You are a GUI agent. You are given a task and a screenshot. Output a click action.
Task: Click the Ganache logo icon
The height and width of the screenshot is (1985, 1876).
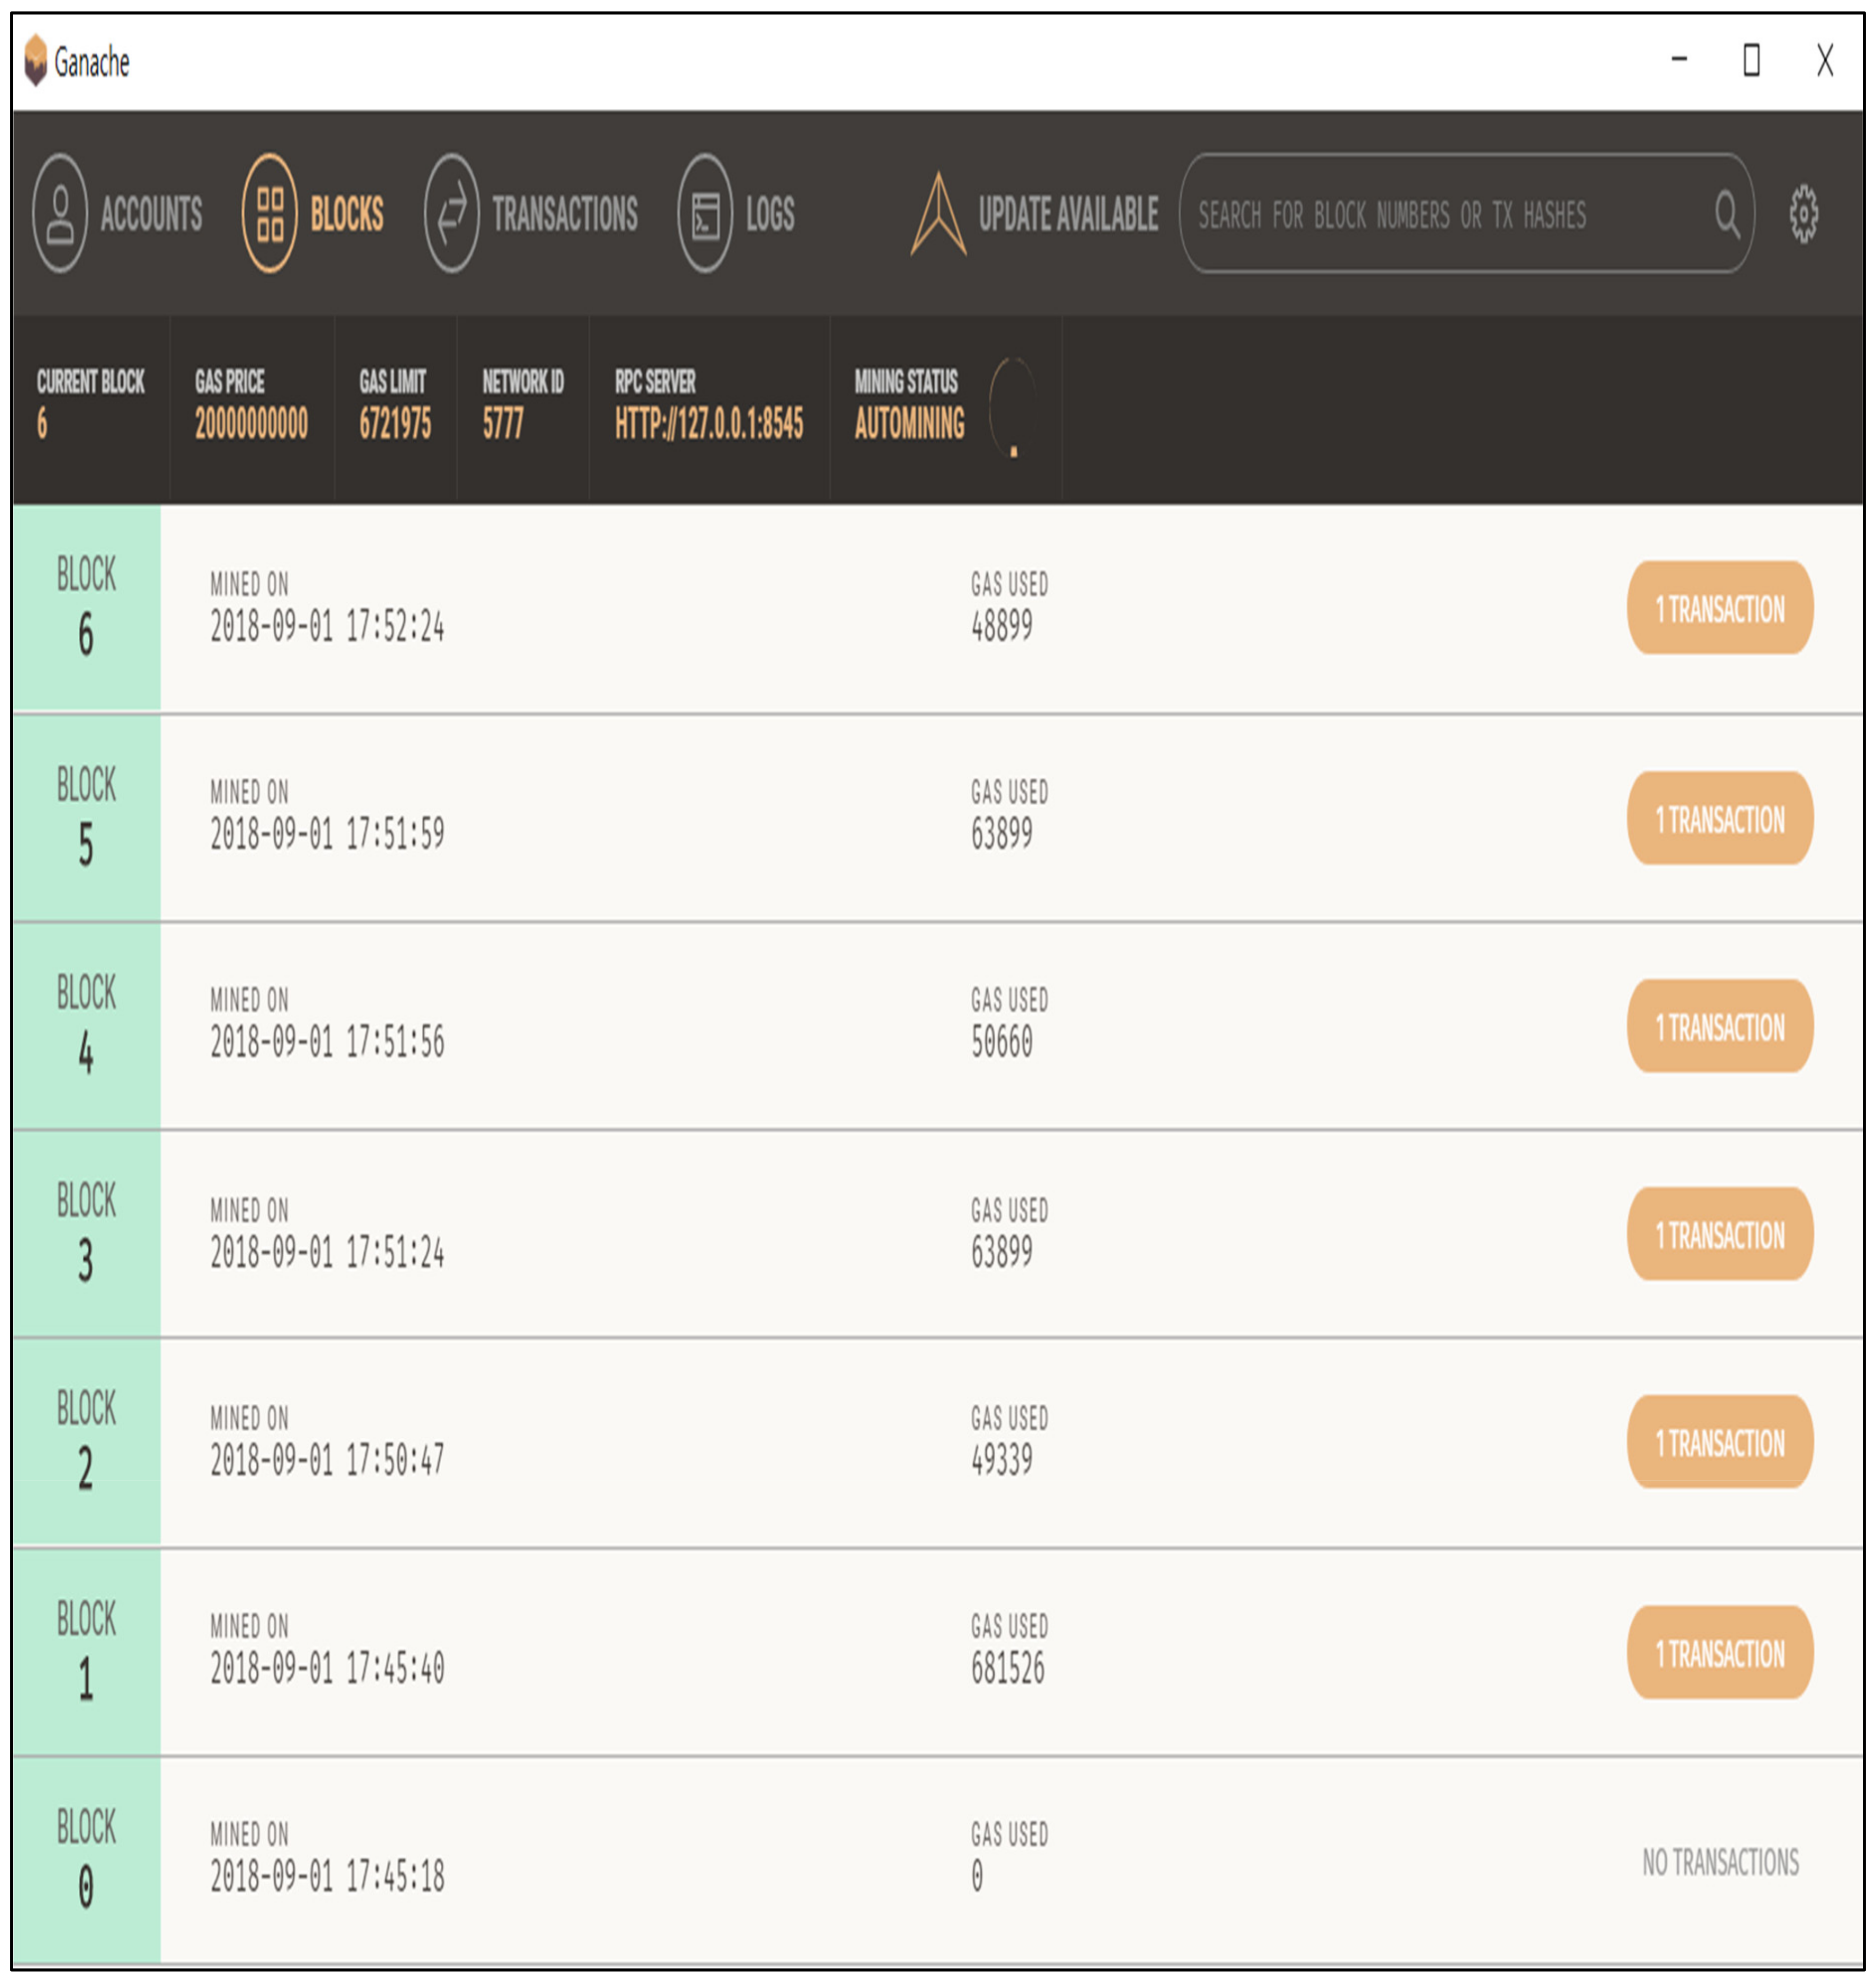click(36, 60)
